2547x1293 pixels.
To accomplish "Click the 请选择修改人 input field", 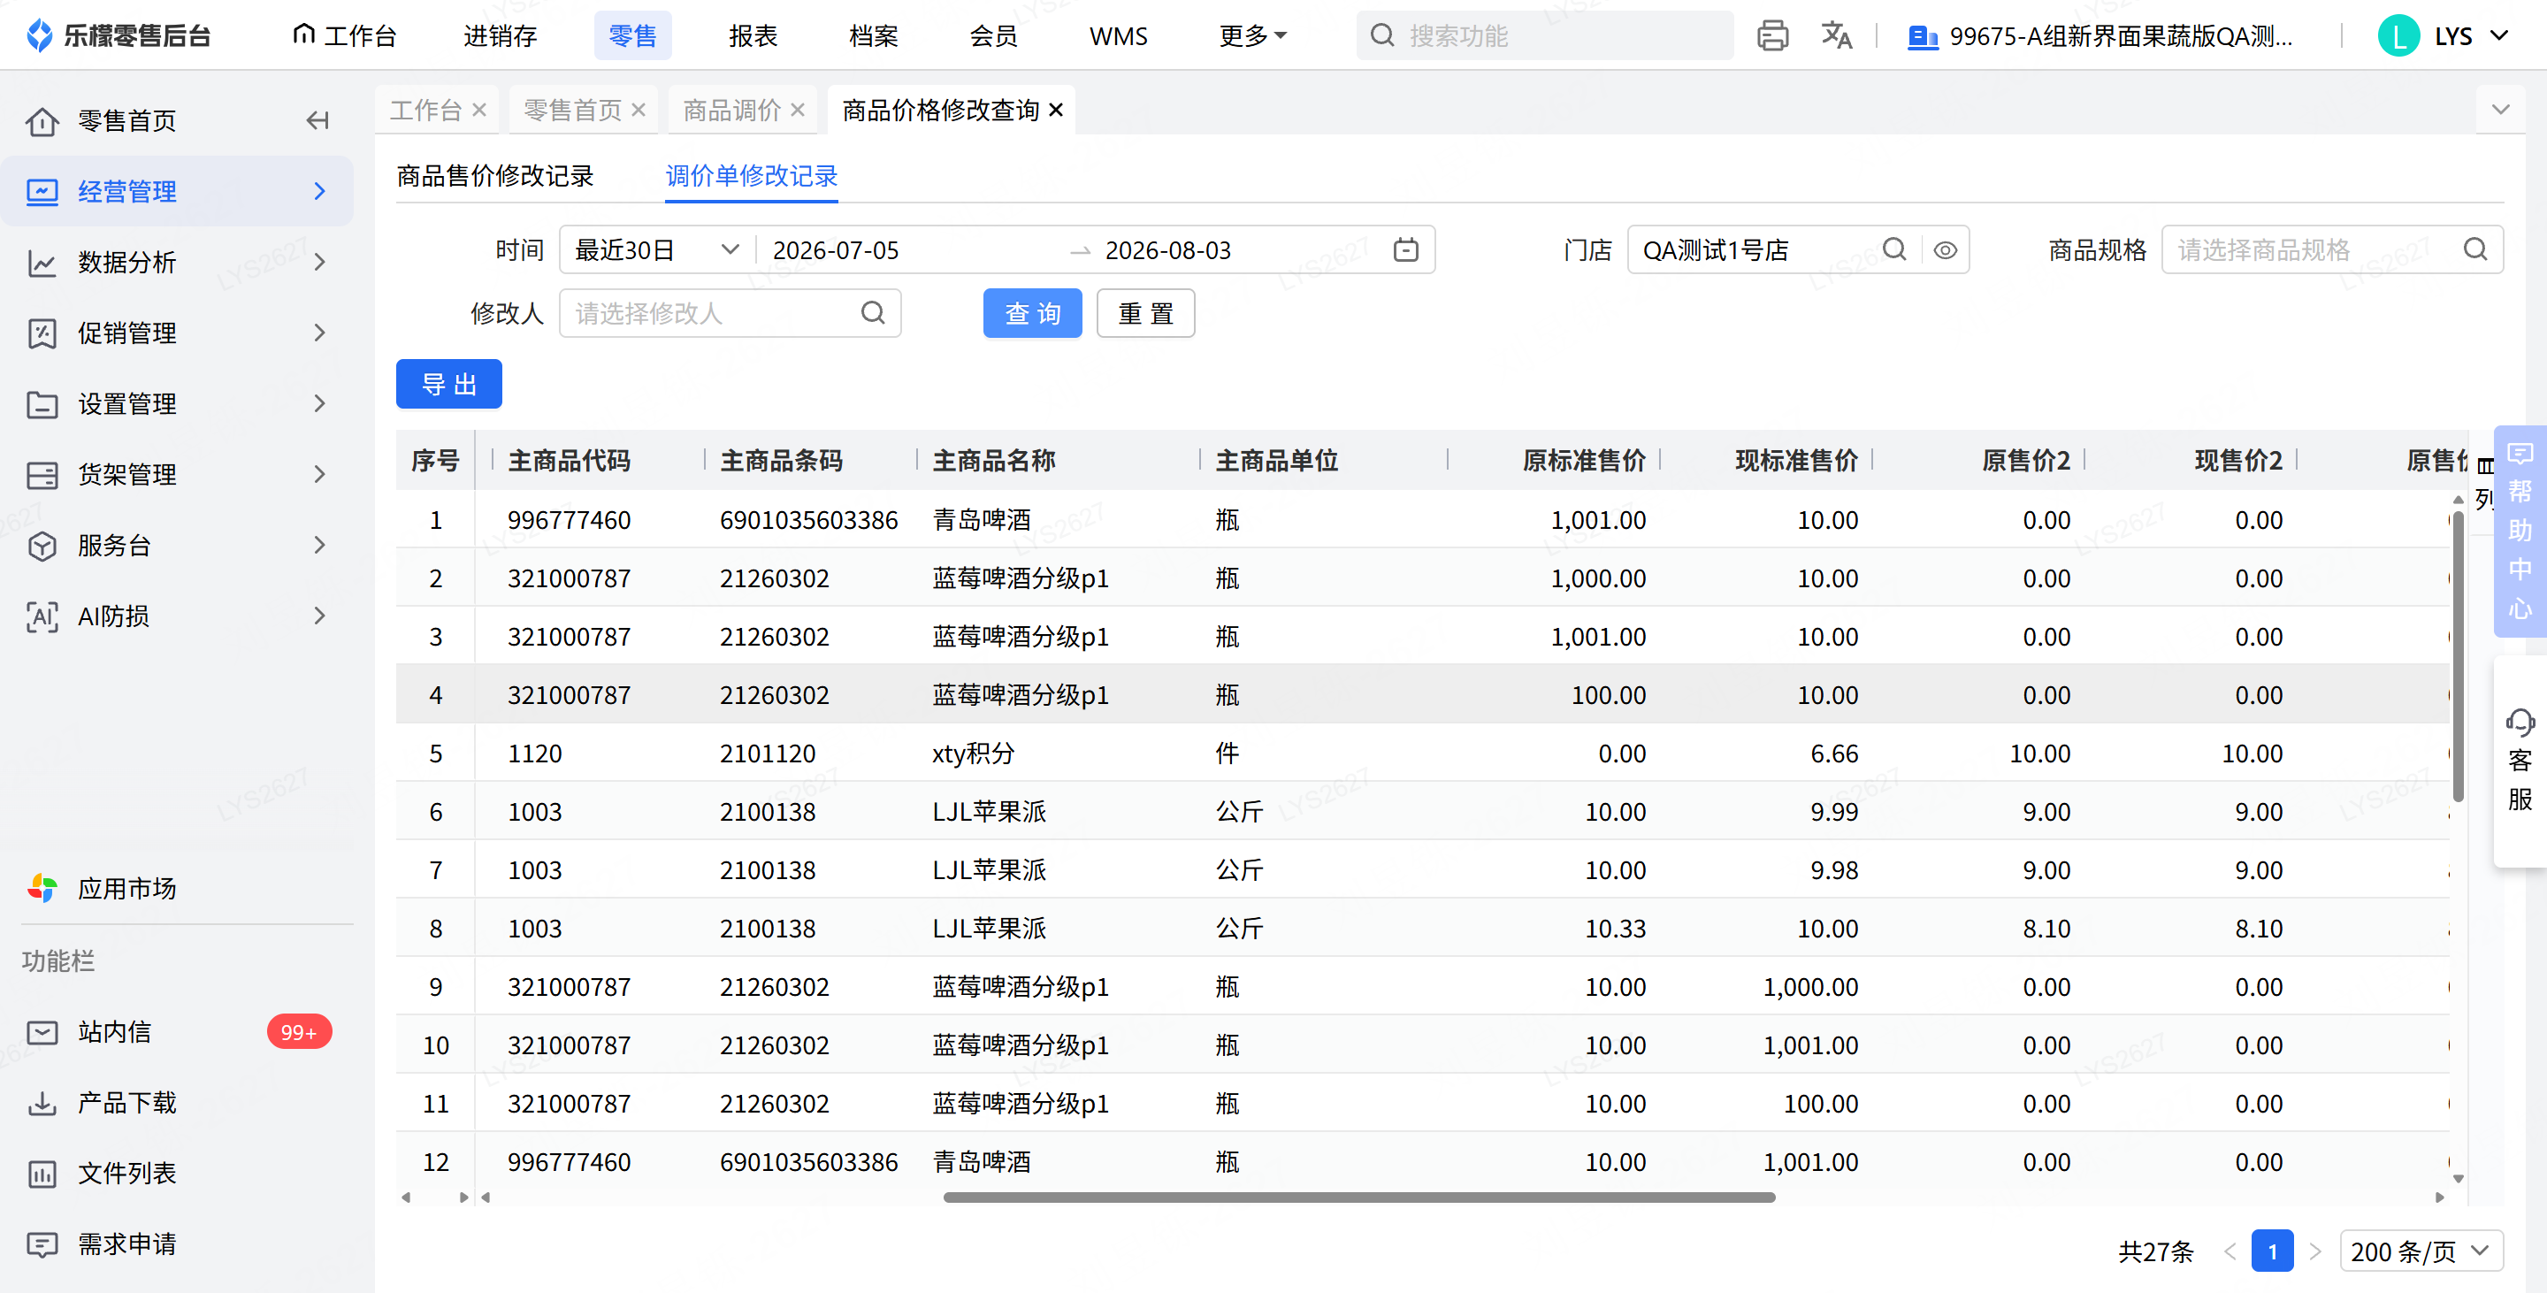I will coord(730,313).
